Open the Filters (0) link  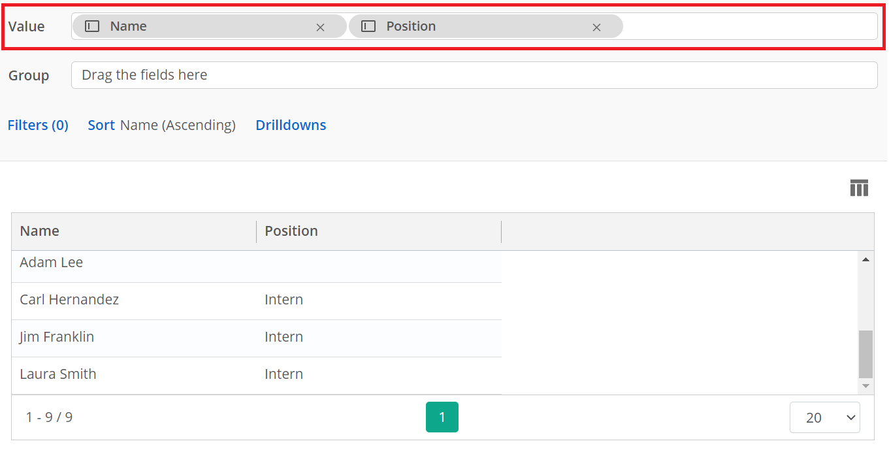38,125
